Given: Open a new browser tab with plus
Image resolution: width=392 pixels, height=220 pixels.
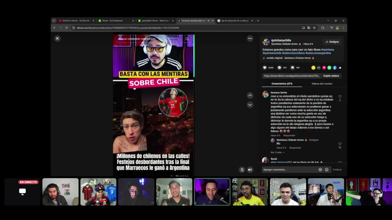Looking at the screenshot, I should click(258, 21).
